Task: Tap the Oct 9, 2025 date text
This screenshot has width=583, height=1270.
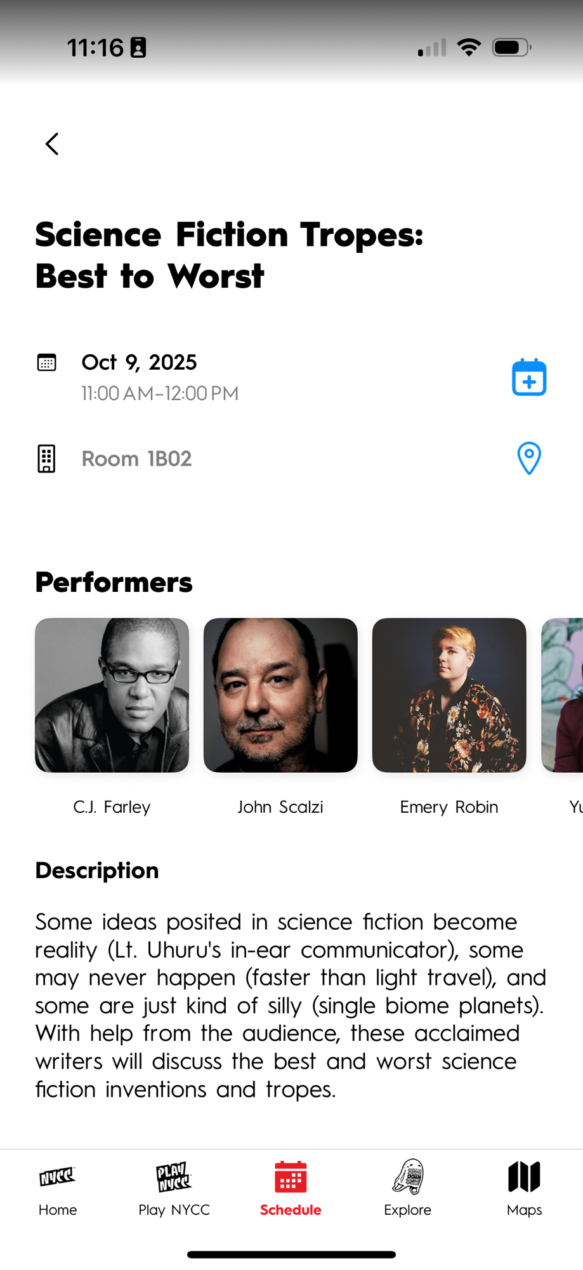Action: click(139, 363)
